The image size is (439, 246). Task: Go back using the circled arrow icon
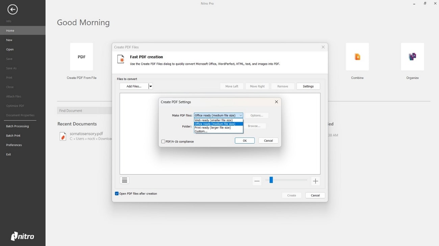[12, 9]
